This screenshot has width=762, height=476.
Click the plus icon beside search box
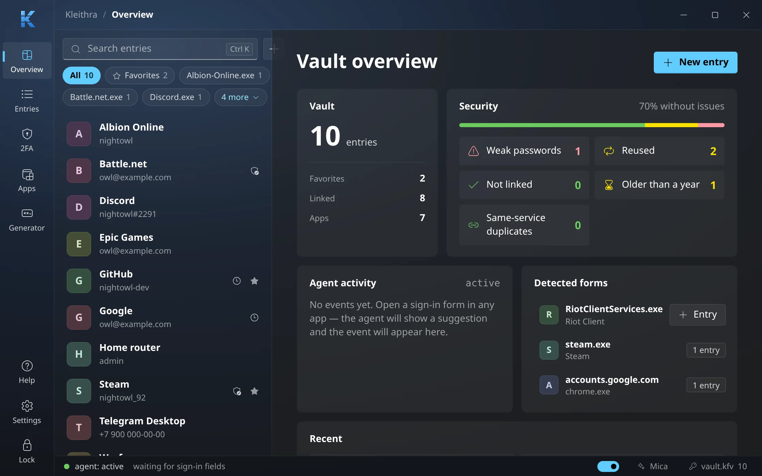[x=274, y=49]
